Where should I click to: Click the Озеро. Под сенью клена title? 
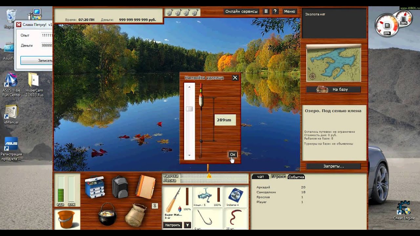333,111
